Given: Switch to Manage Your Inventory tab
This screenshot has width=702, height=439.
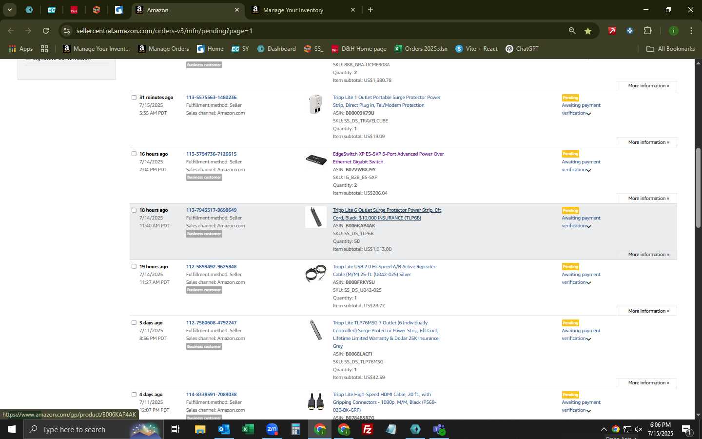Looking at the screenshot, I should (303, 10).
